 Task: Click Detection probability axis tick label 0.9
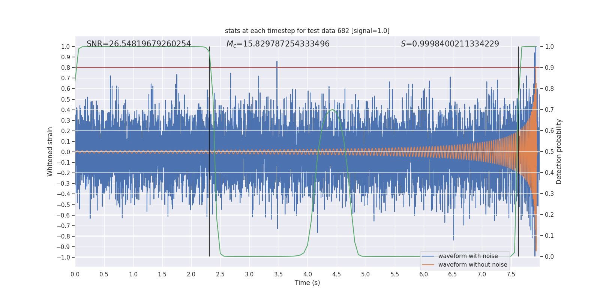(549, 67)
